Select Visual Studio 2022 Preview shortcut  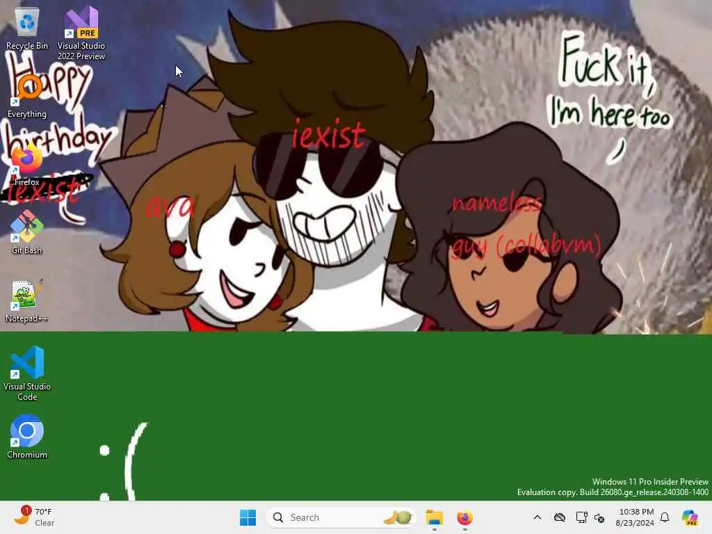81,33
